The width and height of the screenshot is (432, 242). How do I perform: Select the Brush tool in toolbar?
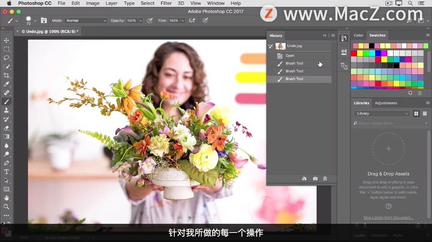click(6, 102)
